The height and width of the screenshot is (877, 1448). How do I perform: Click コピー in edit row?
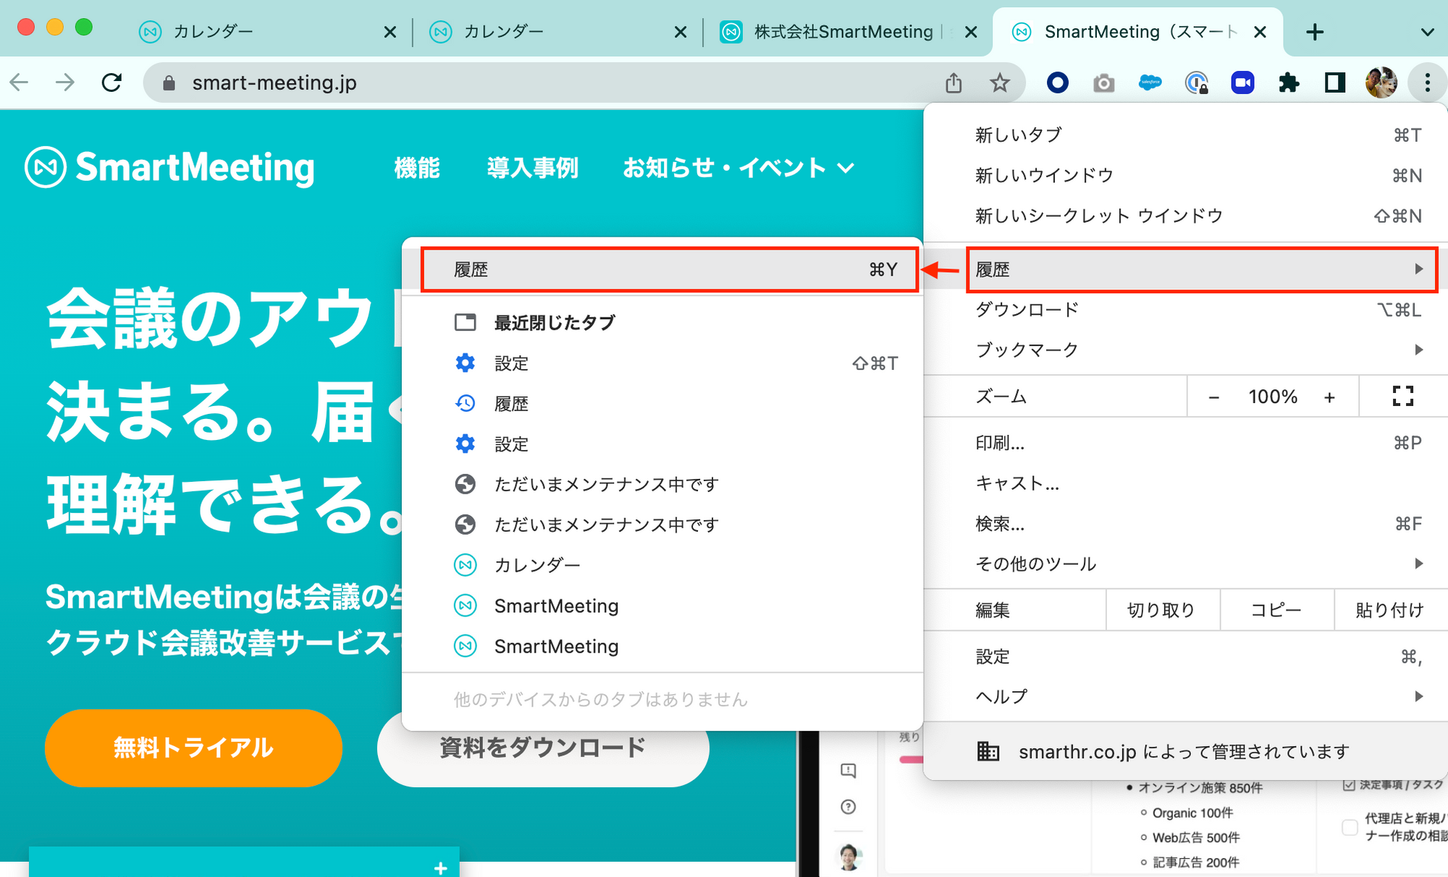[x=1276, y=610]
